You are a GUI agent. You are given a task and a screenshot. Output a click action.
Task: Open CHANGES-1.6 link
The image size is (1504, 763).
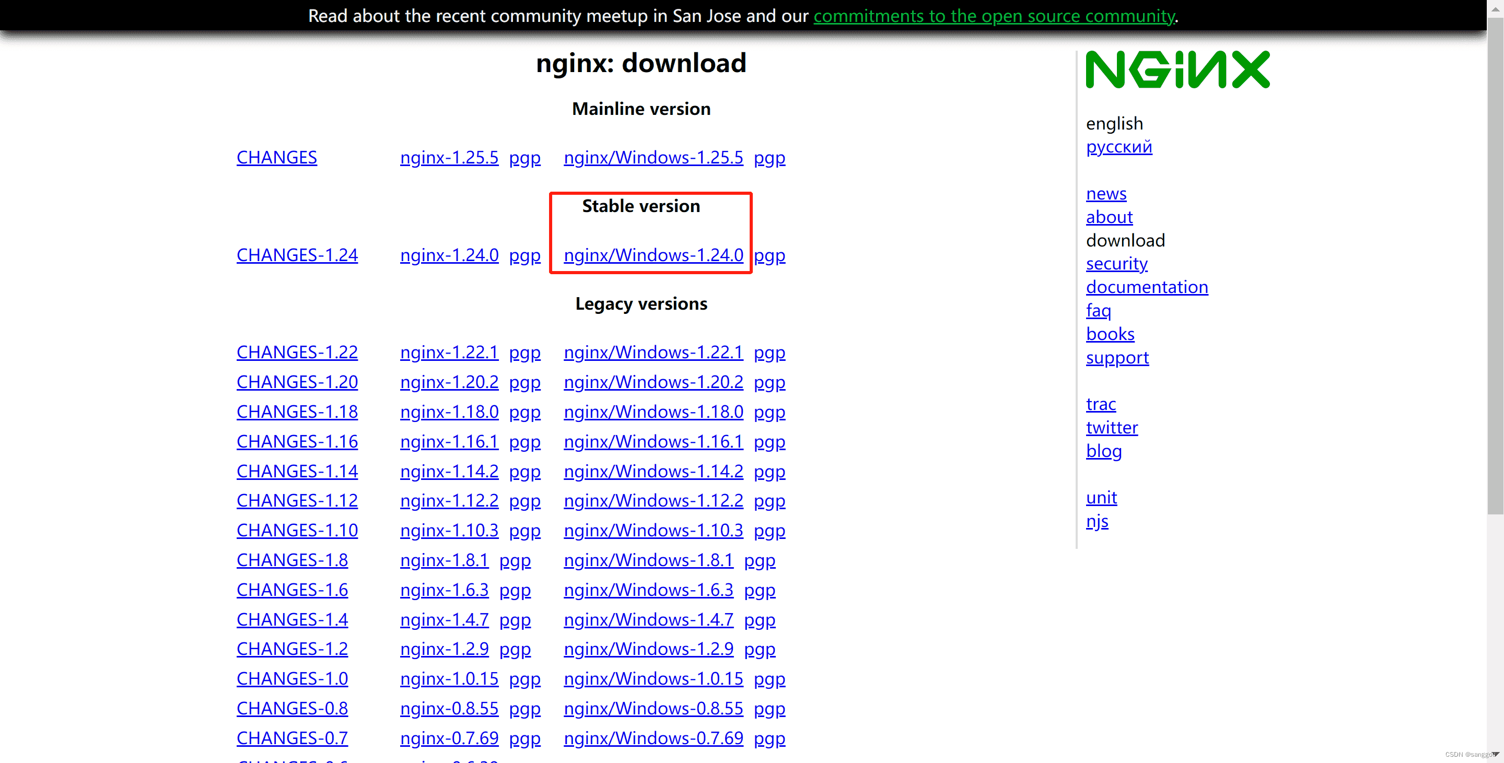[292, 589]
